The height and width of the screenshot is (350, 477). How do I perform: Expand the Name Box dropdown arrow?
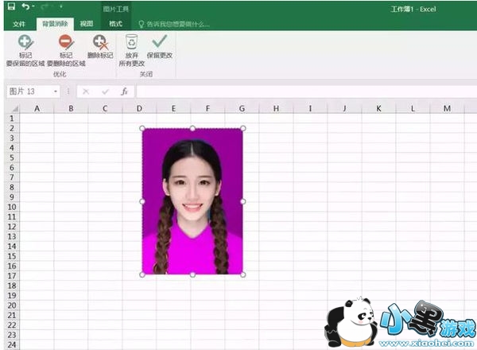56,91
